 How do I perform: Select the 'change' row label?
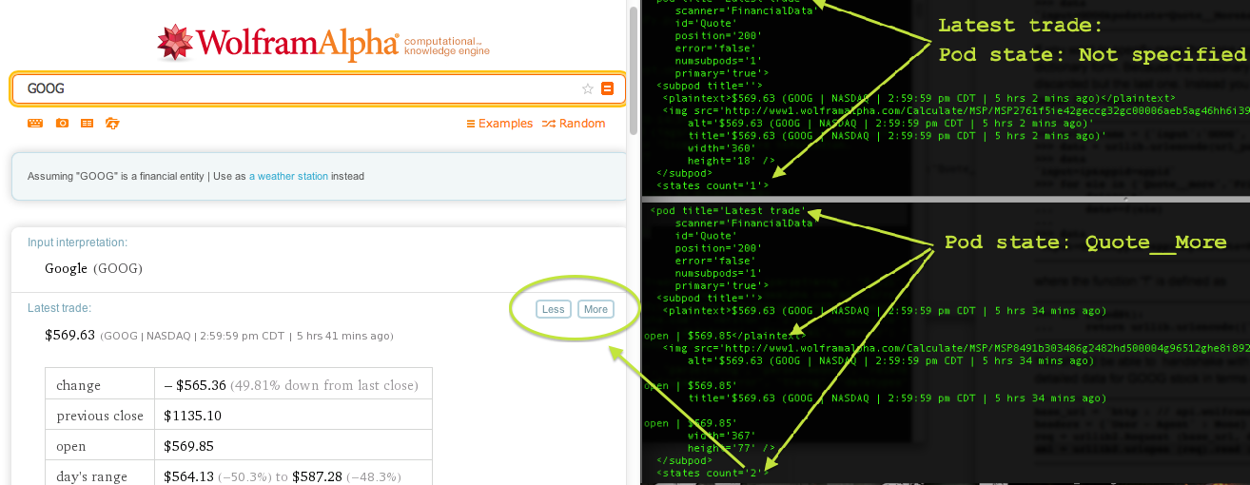coord(79,385)
